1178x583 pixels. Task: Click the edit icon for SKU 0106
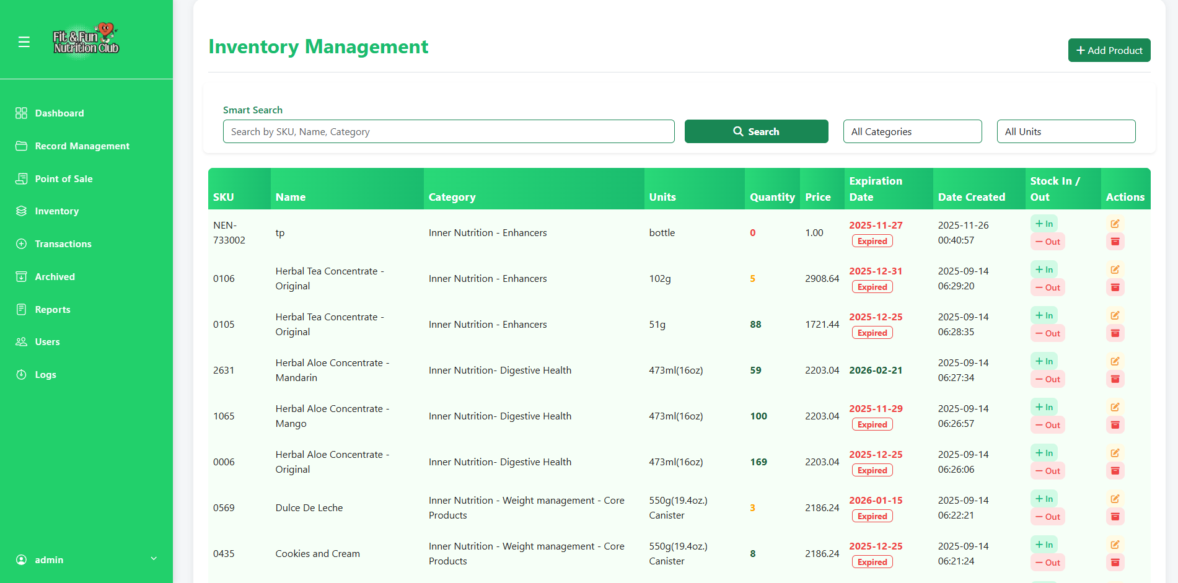click(1115, 270)
